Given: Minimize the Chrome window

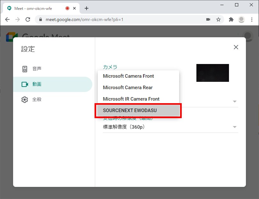Looking at the screenshot, I should pyautogui.click(x=222, y=5).
